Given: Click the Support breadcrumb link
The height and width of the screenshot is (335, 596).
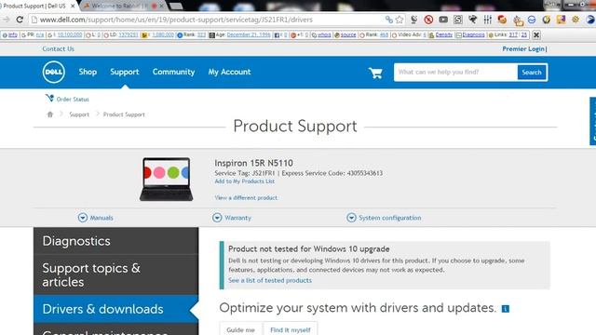Looking at the screenshot, I should [79, 114].
